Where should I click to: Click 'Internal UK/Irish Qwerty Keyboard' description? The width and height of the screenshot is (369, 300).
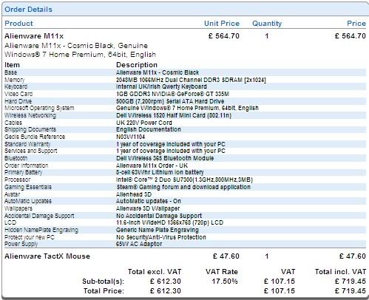point(161,86)
